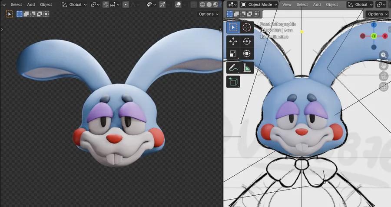This screenshot has width=391, height=207.
Task: Open pivot point dropdown in right viewport
Action: click(x=381, y=4)
